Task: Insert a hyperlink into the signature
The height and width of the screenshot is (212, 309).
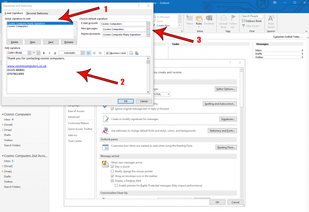Action: coord(136,53)
